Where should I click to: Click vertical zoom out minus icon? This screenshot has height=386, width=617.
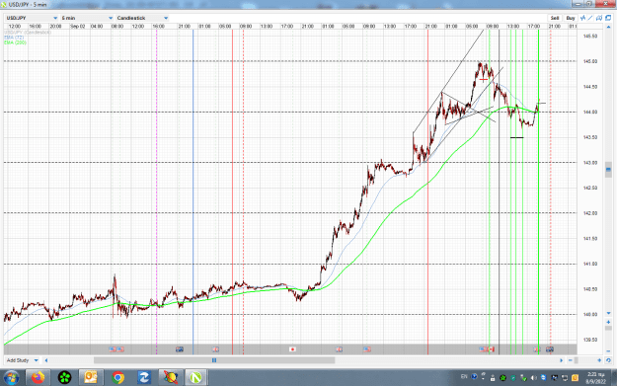(608, 351)
